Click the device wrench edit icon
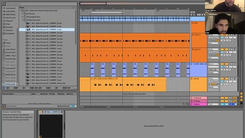Viewport: 245px width, 138px height. 45,112
